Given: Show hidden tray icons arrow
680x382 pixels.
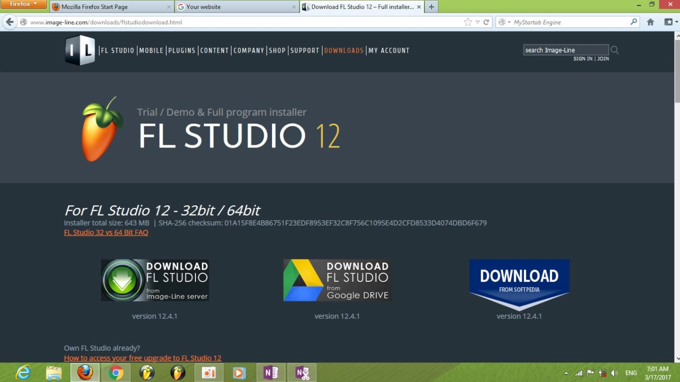Looking at the screenshot, I should [x=566, y=373].
